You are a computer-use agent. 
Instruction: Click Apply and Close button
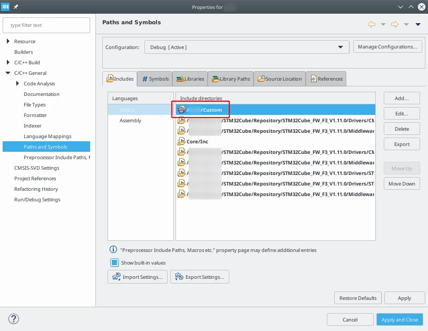click(x=400, y=319)
